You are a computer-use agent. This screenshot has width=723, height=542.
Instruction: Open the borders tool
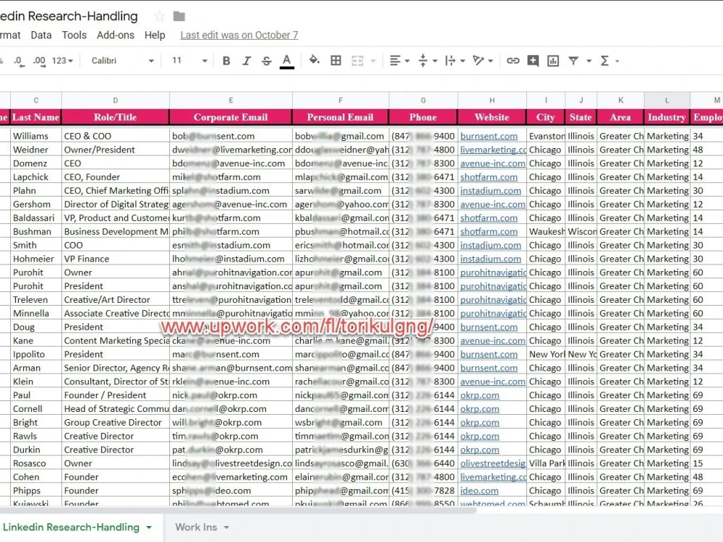pos(336,61)
